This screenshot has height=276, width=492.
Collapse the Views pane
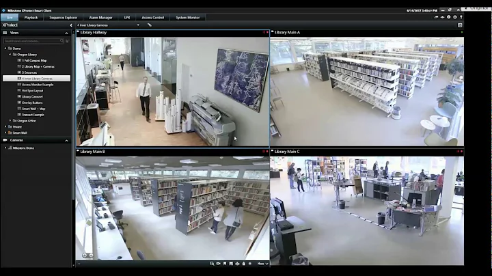point(66,33)
